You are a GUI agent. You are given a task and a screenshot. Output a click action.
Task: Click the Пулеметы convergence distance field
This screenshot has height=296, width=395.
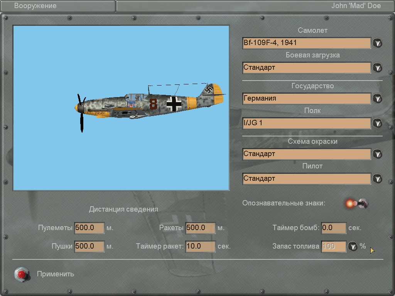pyautogui.click(x=89, y=228)
